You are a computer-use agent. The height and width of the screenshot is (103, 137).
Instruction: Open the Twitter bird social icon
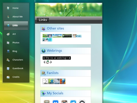73,101
